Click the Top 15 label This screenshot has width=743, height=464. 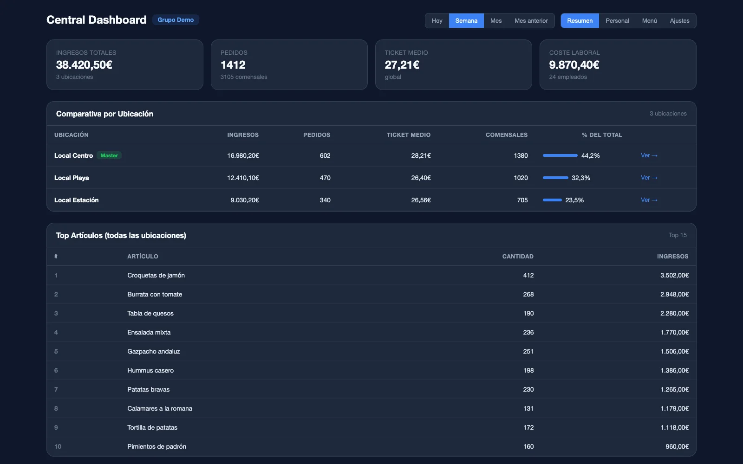[x=678, y=235]
